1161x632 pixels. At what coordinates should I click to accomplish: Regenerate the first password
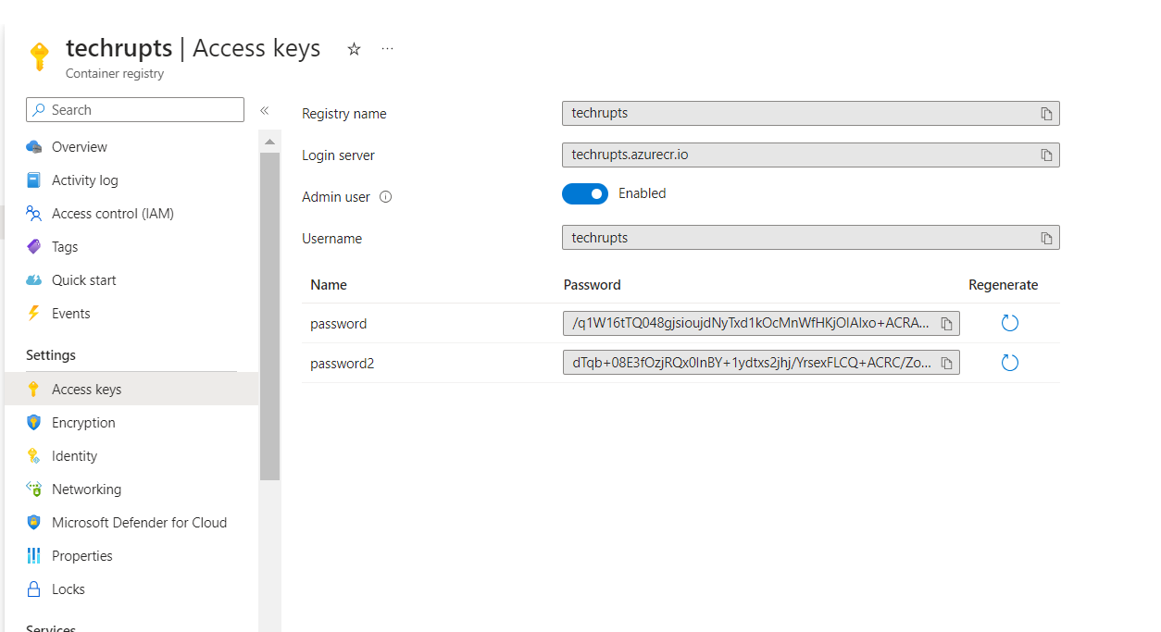click(x=1009, y=323)
